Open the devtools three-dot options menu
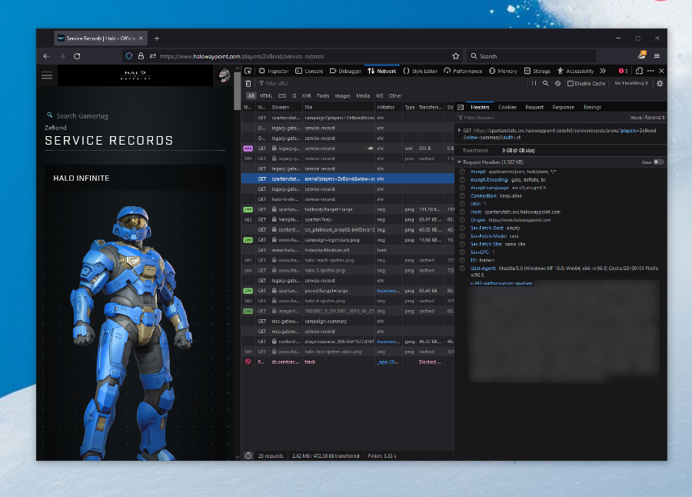Viewport: 692px width, 497px height. 650,71
